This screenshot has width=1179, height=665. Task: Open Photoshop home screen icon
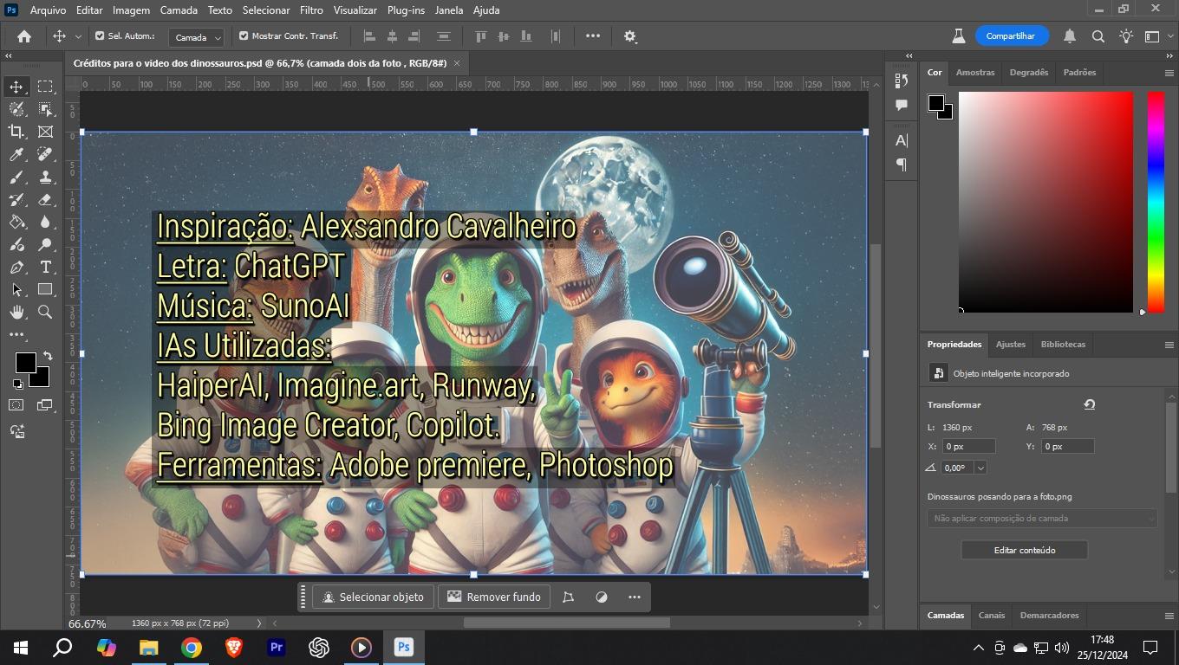(x=24, y=36)
